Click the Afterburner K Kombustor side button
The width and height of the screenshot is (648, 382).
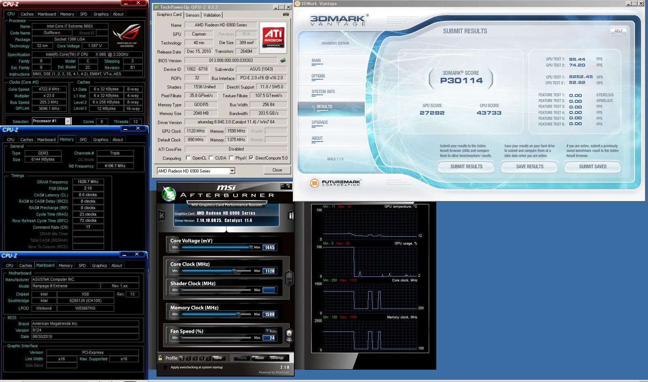pyautogui.click(x=162, y=216)
